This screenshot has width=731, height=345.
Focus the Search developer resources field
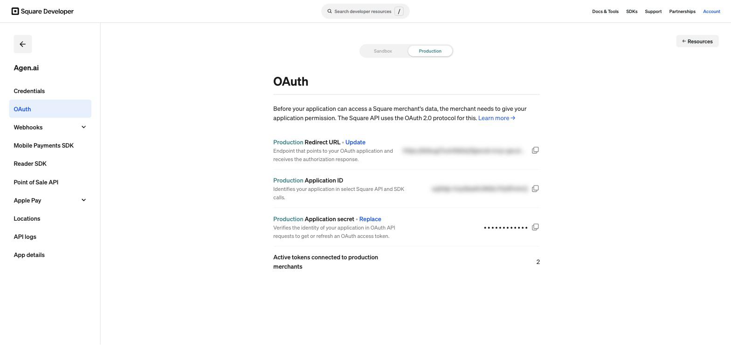pos(365,11)
